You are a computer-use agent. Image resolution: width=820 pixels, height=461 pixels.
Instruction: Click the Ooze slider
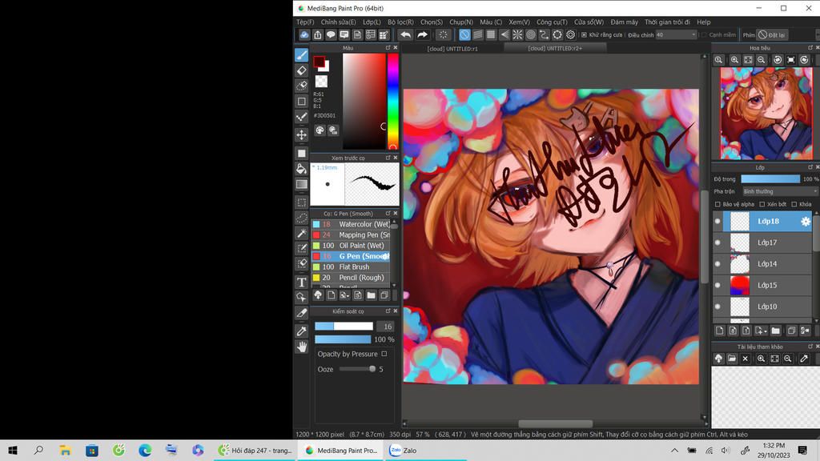tap(358, 369)
